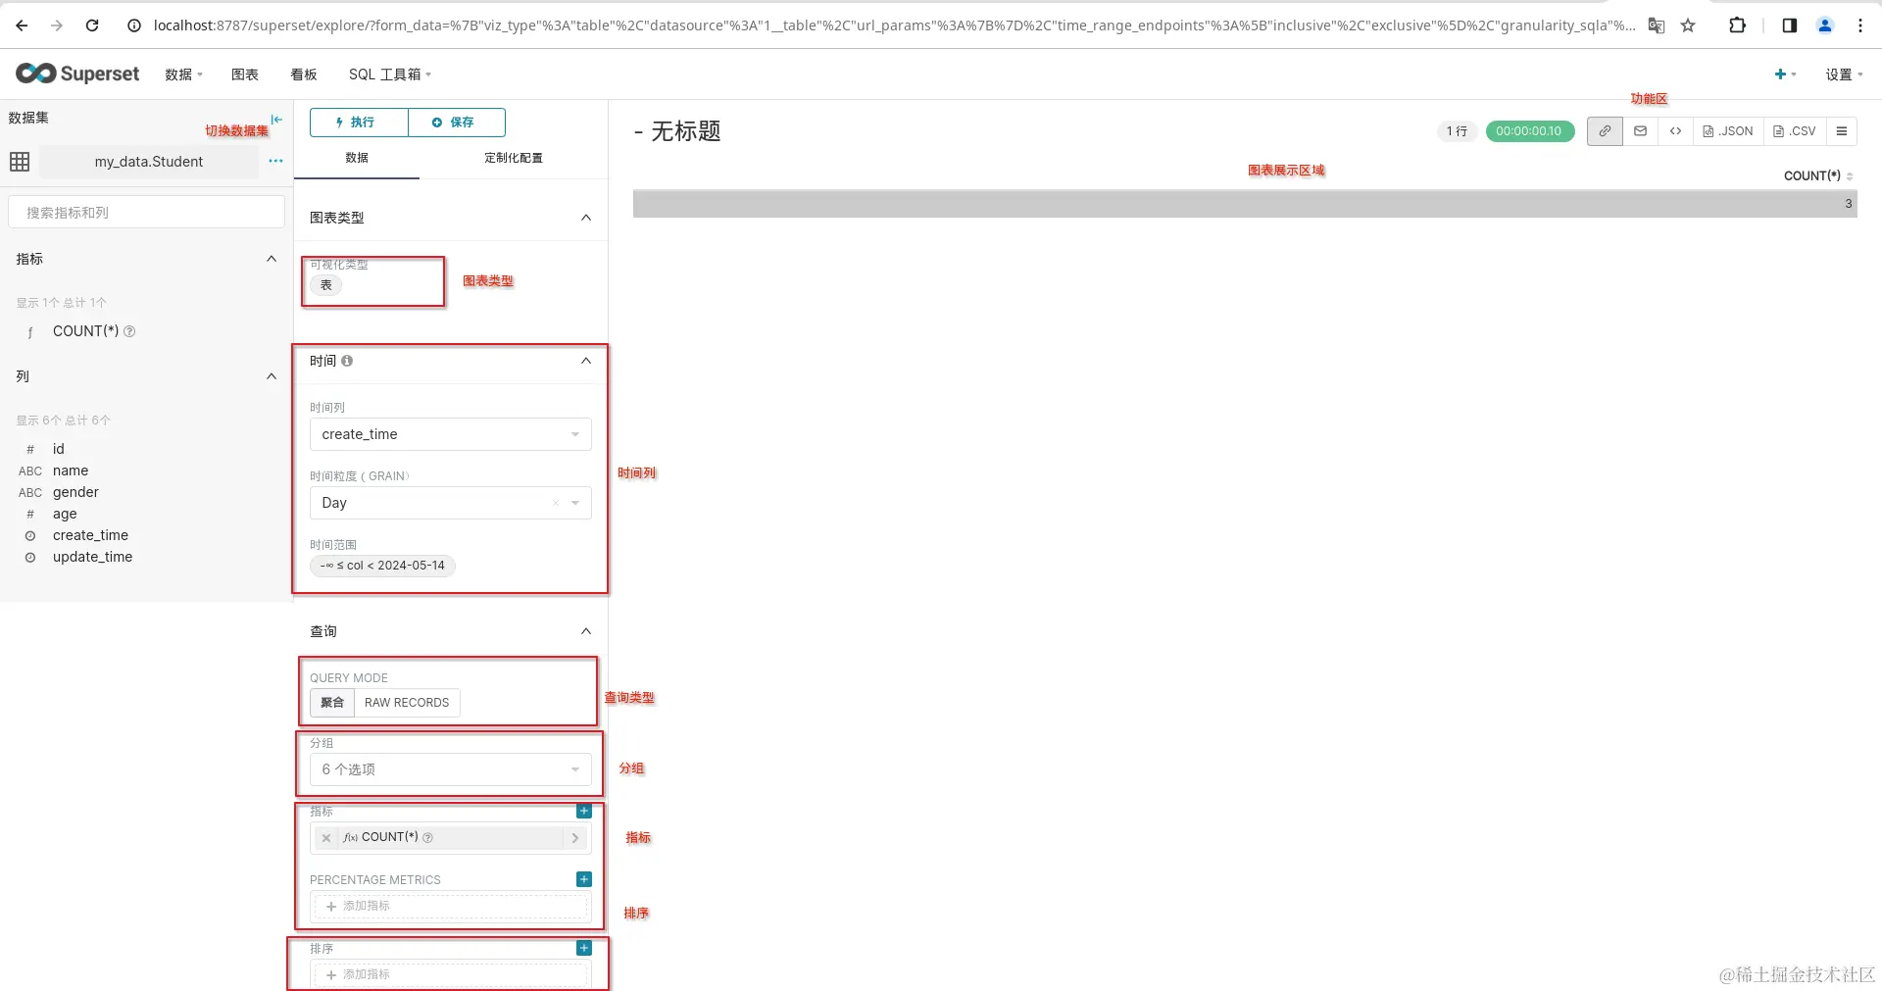The height and width of the screenshot is (991, 1882).
Task: Click the 保存 save button
Action: point(457,123)
